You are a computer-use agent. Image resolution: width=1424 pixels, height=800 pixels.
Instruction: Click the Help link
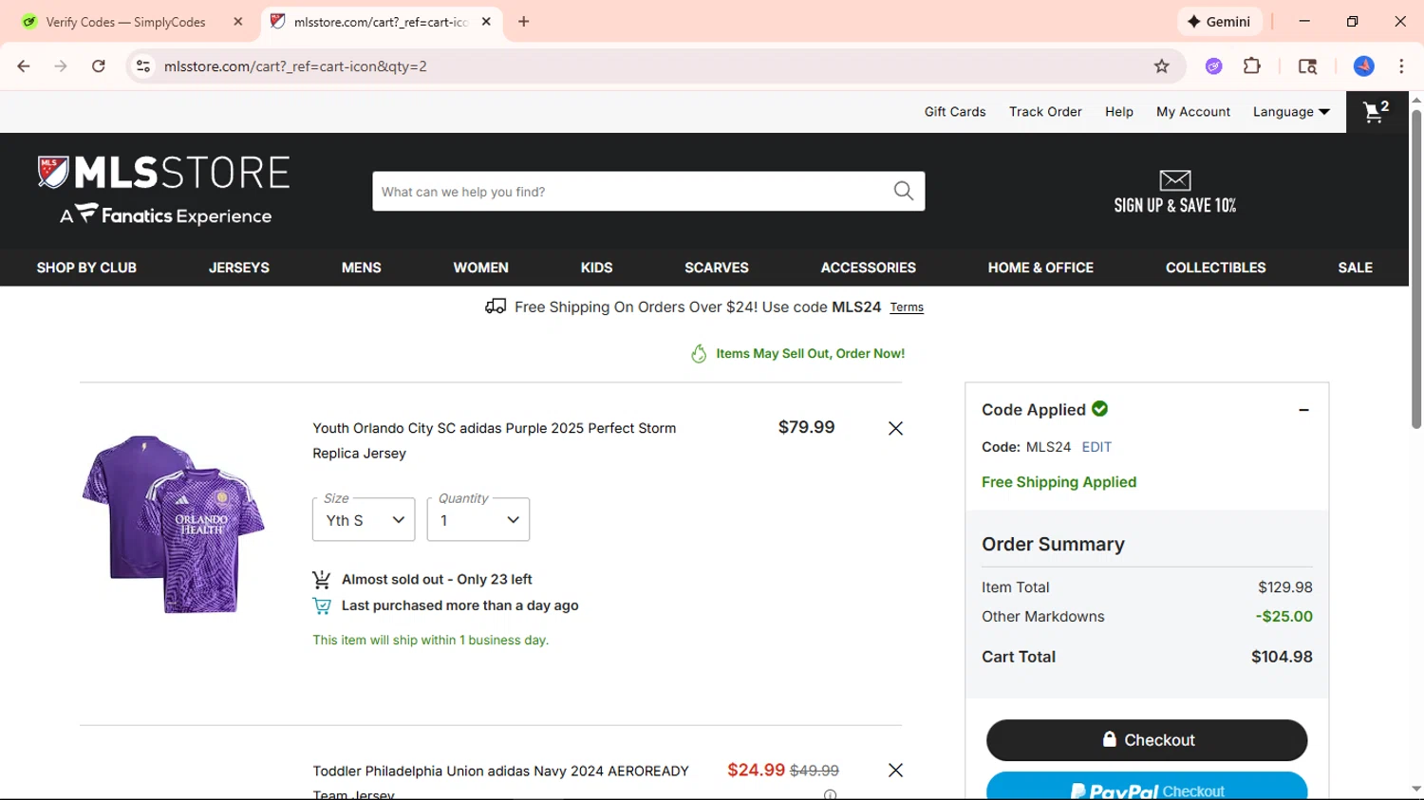[1119, 112]
